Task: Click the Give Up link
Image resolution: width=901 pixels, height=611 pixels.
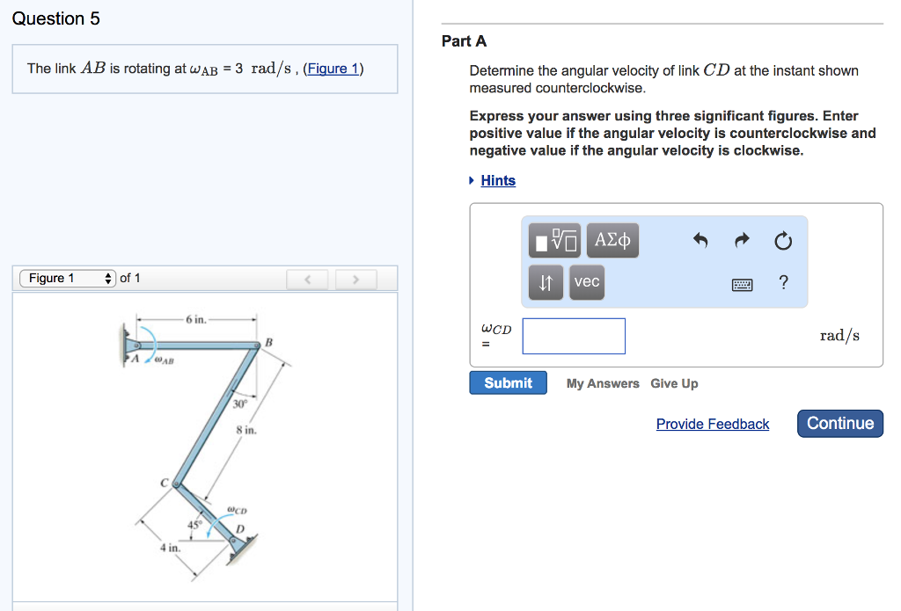Action: (x=674, y=383)
